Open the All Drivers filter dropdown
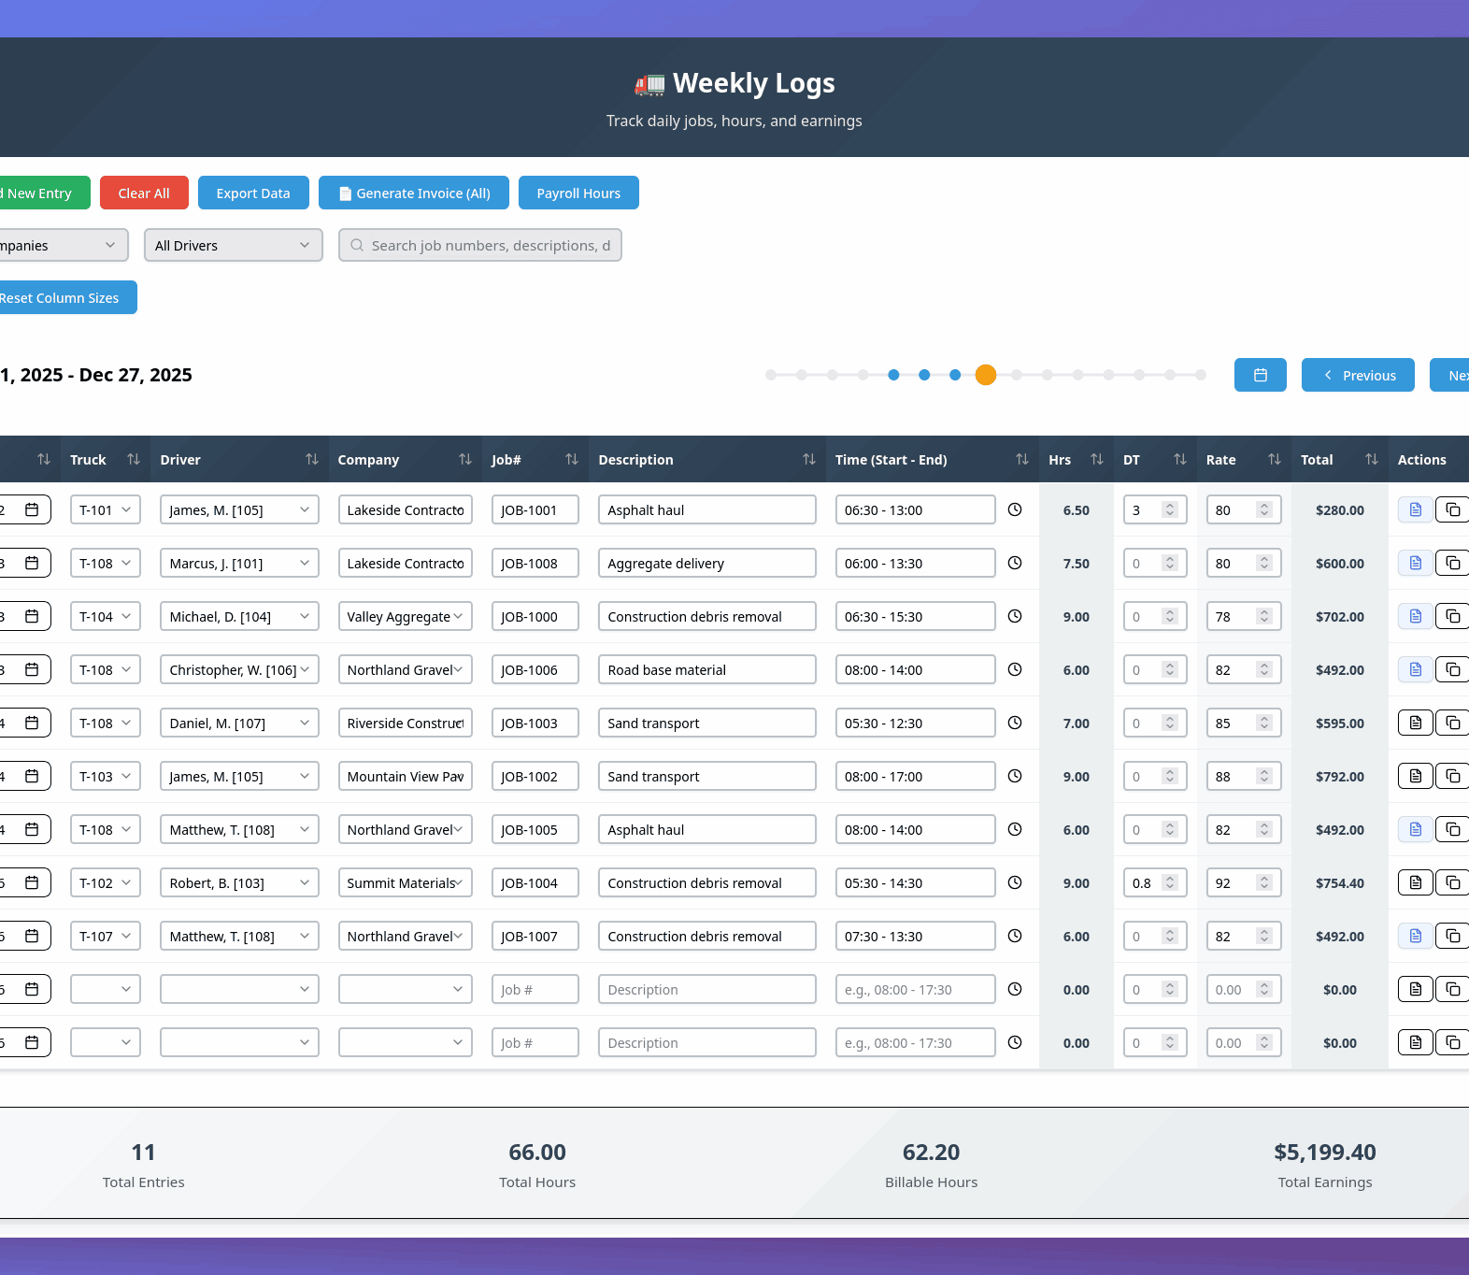The image size is (1469, 1275). [x=233, y=245]
